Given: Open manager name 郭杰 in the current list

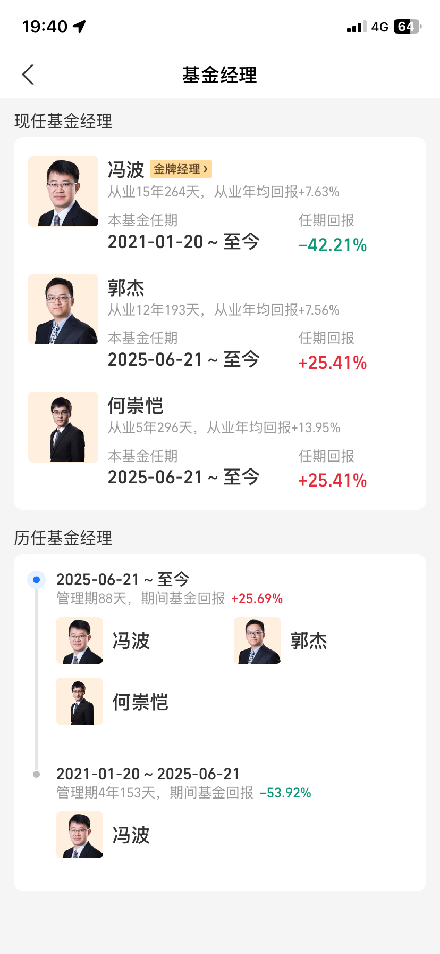Looking at the screenshot, I should [x=126, y=288].
